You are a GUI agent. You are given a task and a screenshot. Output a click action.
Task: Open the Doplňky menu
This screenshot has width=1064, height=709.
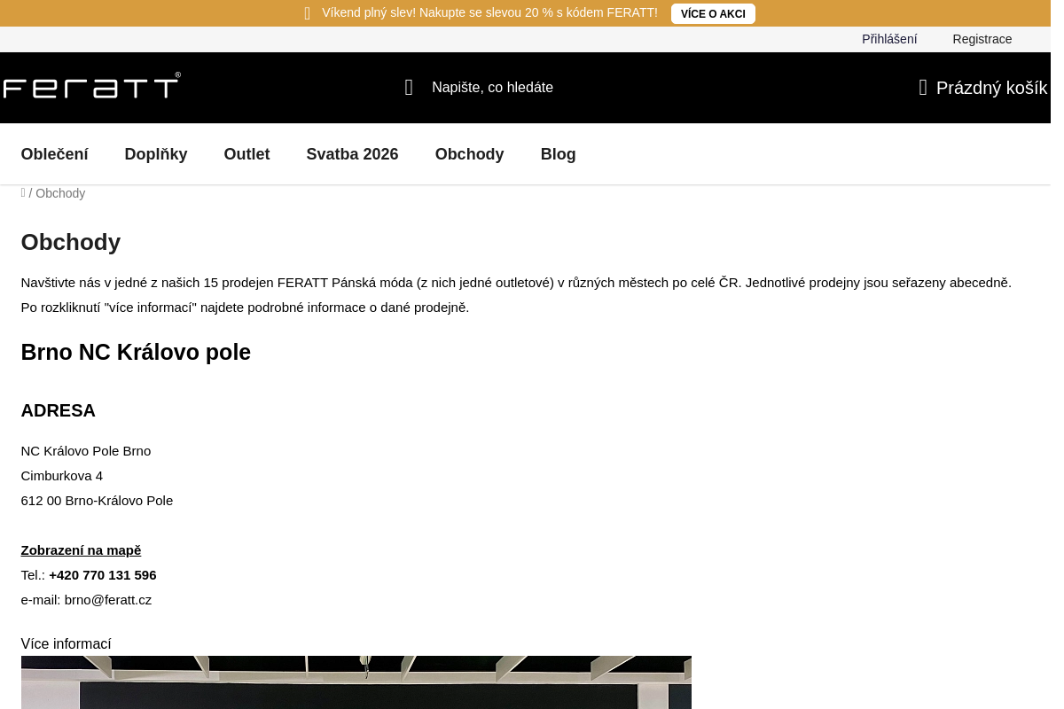tap(156, 154)
